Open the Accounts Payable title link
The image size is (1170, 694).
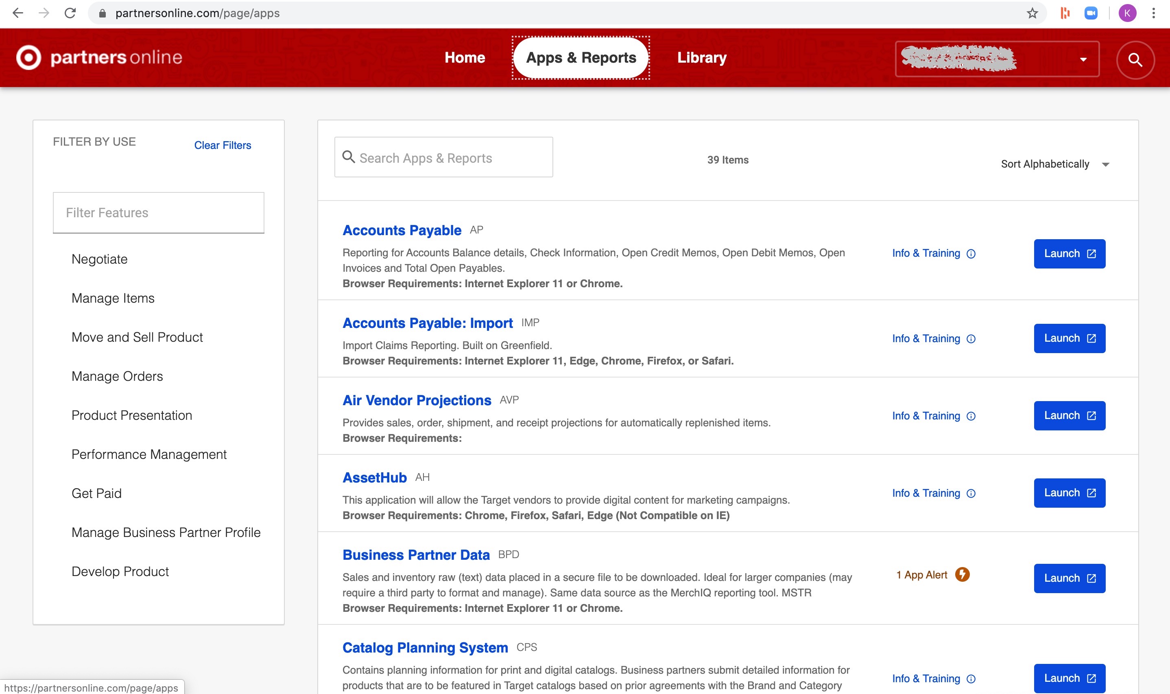point(402,230)
